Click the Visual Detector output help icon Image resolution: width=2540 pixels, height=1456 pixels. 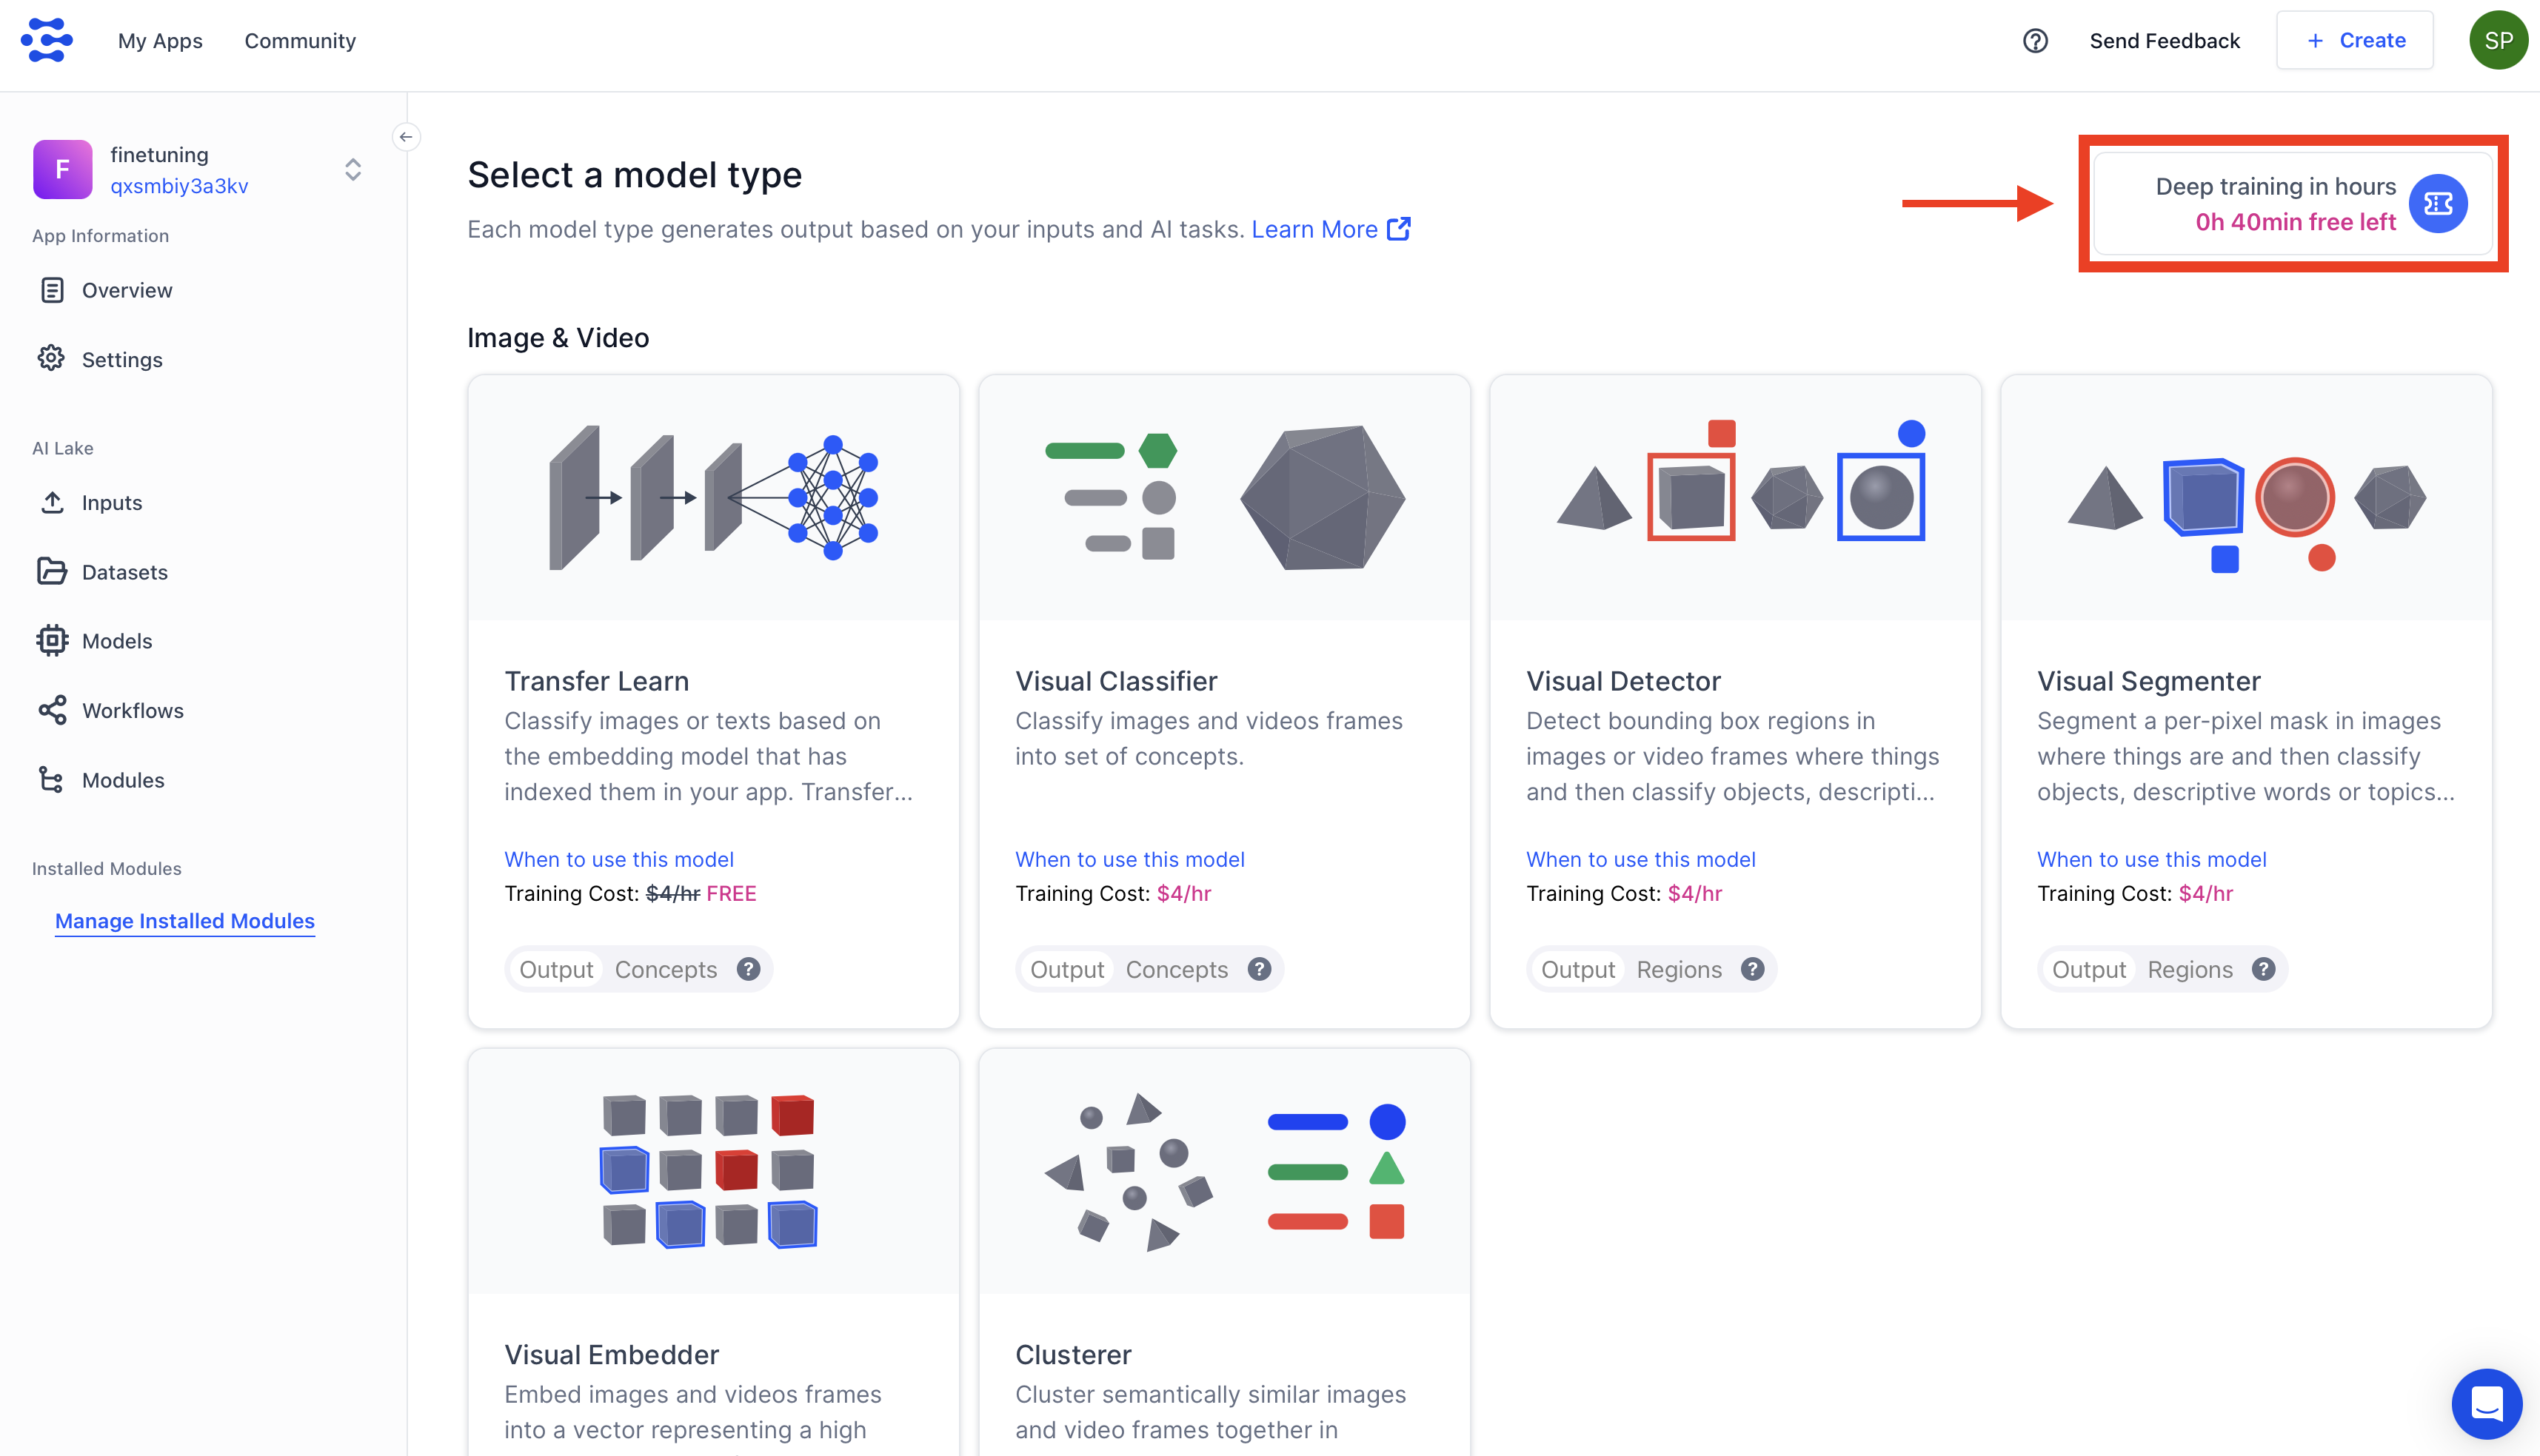1751,969
